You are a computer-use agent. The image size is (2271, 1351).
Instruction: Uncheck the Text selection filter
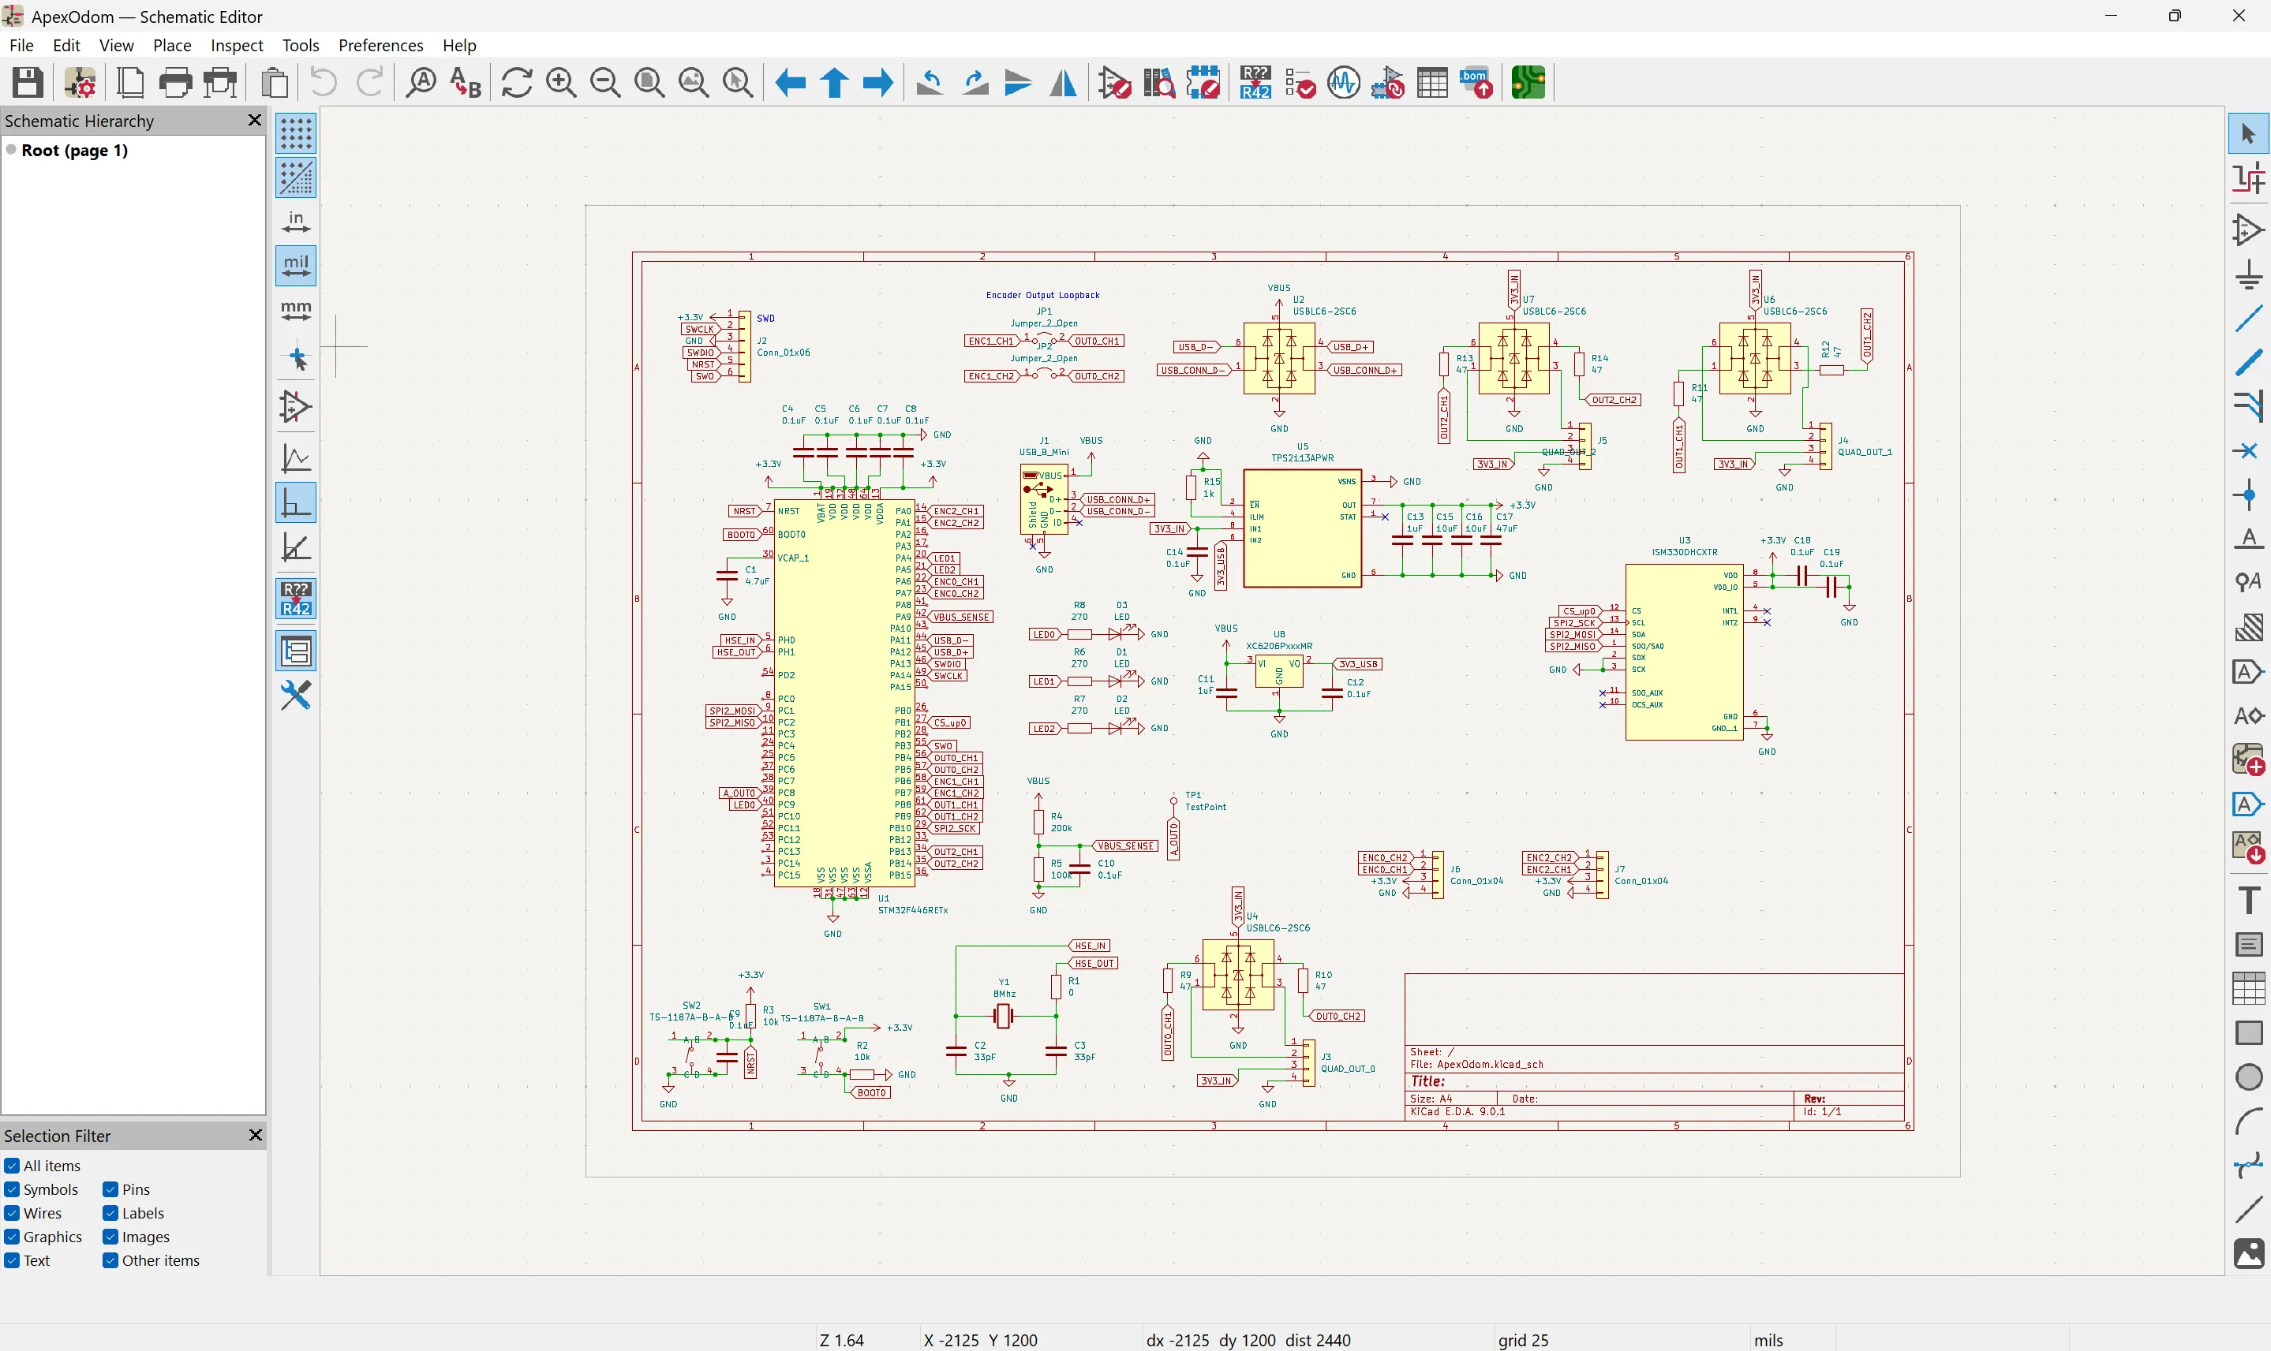(28, 1261)
